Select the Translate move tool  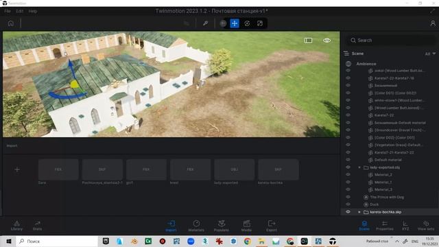point(235,23)
